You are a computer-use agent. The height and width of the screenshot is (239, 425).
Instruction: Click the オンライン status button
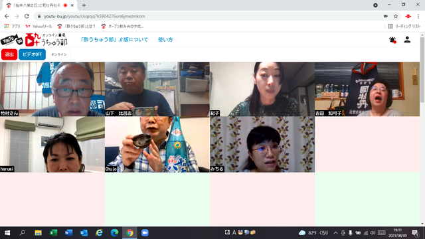click(x=59, y=54)
